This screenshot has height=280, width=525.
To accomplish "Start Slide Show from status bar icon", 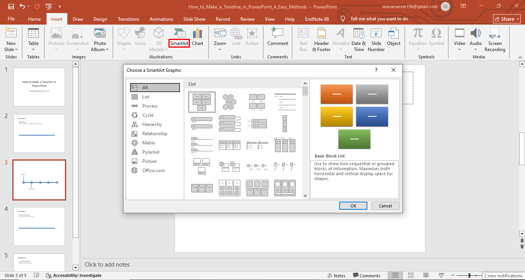I will click(x=441, y=275).
